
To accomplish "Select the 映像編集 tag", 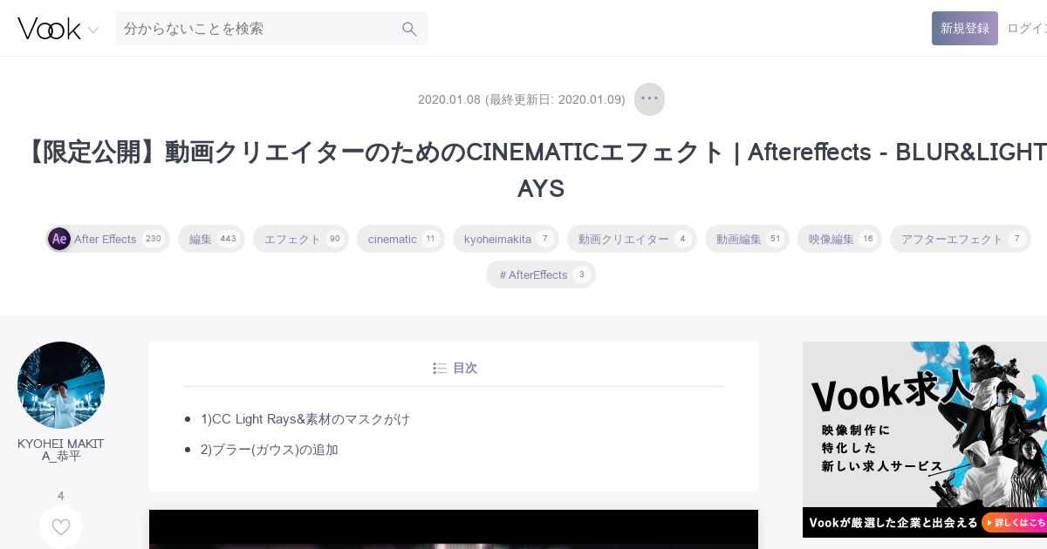I will tap(839, 239).
